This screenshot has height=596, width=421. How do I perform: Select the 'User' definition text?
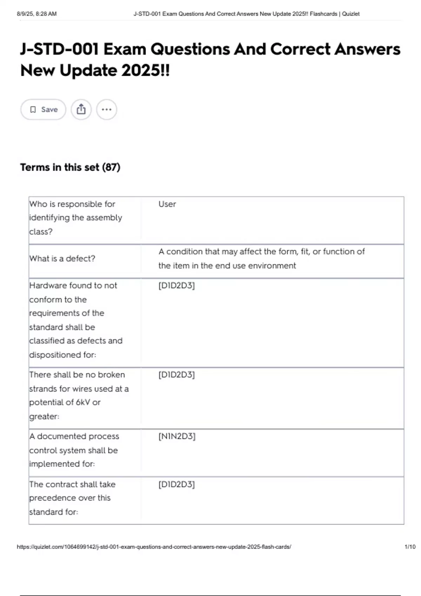pyautogui.click(x=167, y=204)
